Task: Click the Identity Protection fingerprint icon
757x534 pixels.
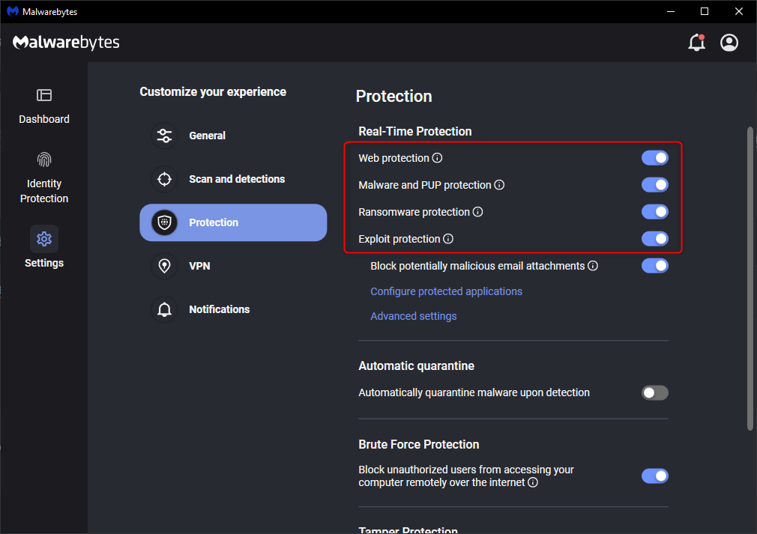Action: click(44, 160)
